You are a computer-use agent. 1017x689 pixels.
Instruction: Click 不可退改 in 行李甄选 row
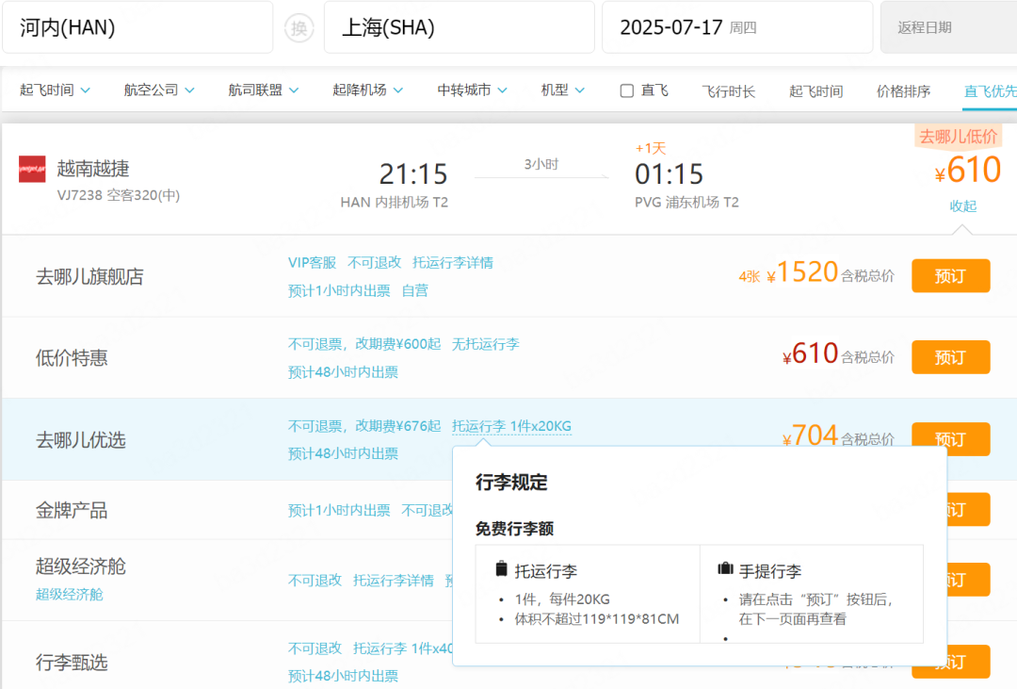click(x=315, y=648)
